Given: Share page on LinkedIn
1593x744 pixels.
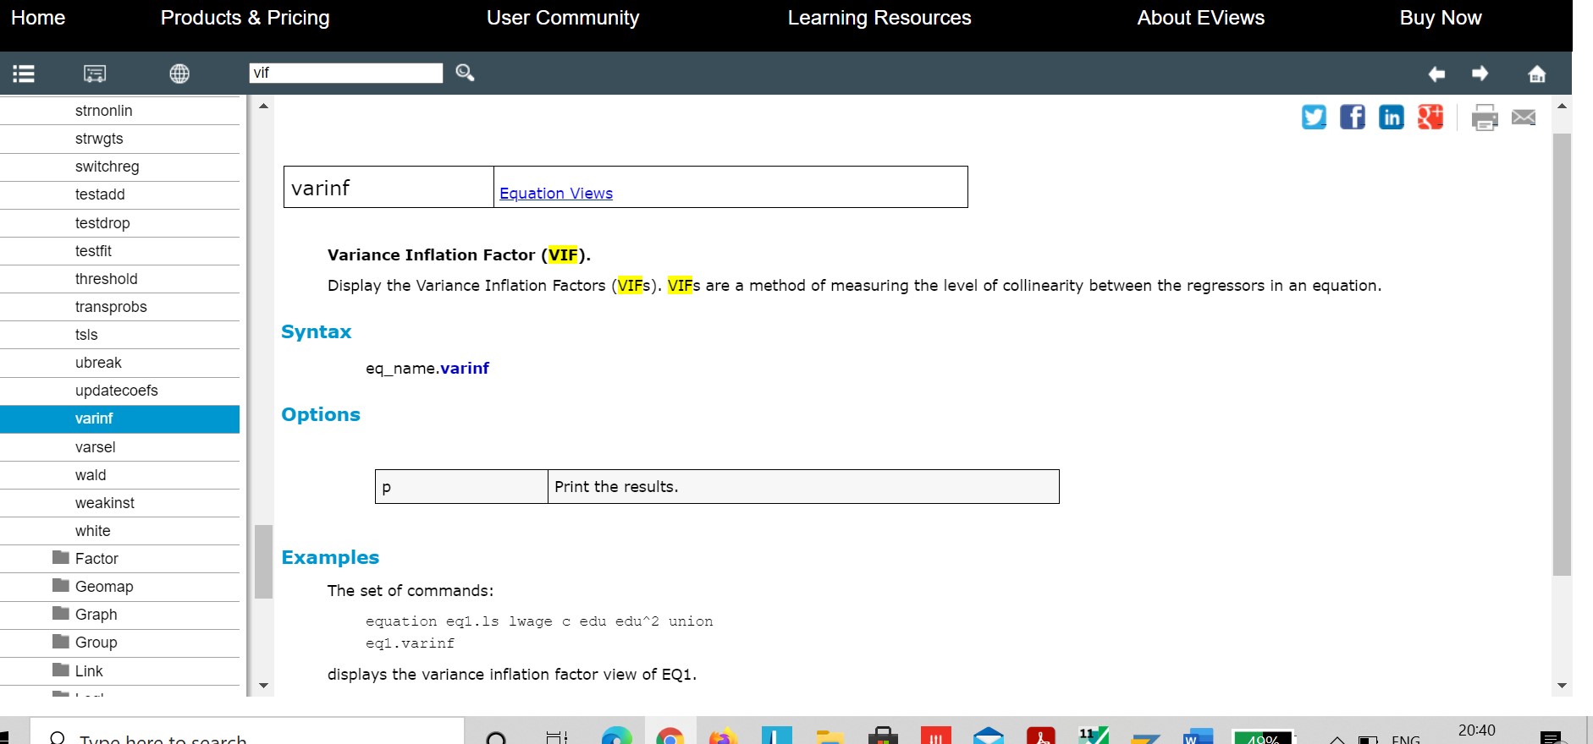Looking at the screenshot, I should coord(1391,117).
